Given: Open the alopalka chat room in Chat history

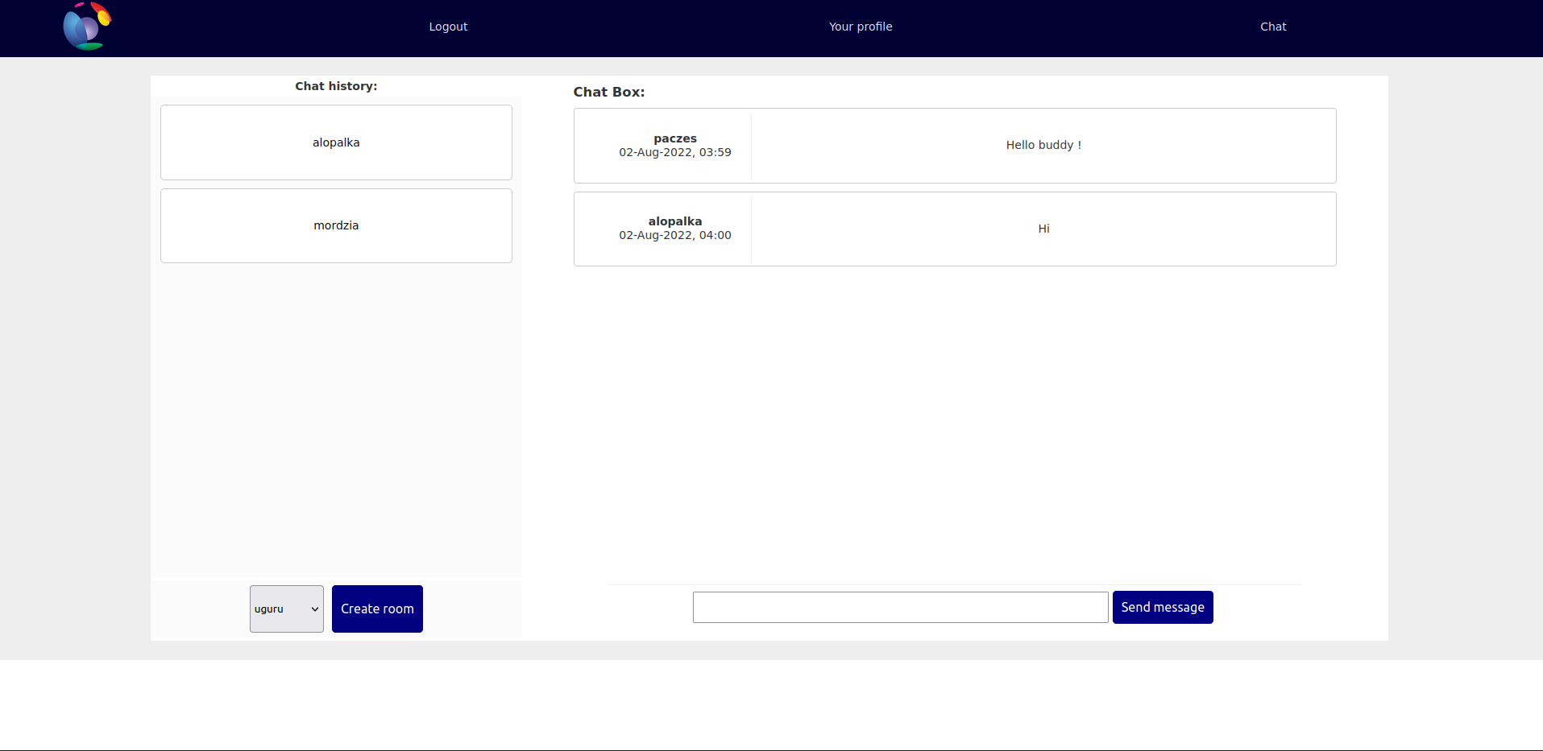Looking at the screenshot, I should click(x=336, y=142).
